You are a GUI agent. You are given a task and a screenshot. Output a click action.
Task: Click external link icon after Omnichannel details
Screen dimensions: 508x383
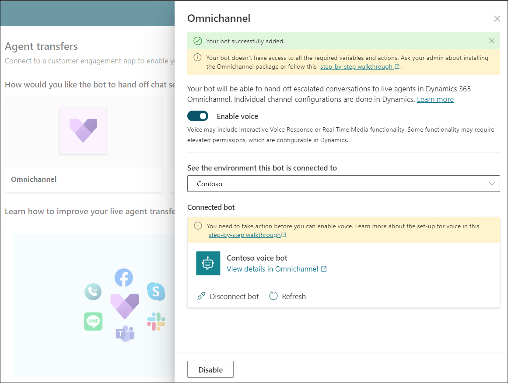[324, 269]
